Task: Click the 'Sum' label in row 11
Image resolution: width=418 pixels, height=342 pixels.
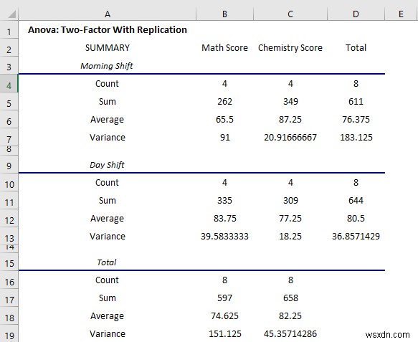Action: (107, 201)
